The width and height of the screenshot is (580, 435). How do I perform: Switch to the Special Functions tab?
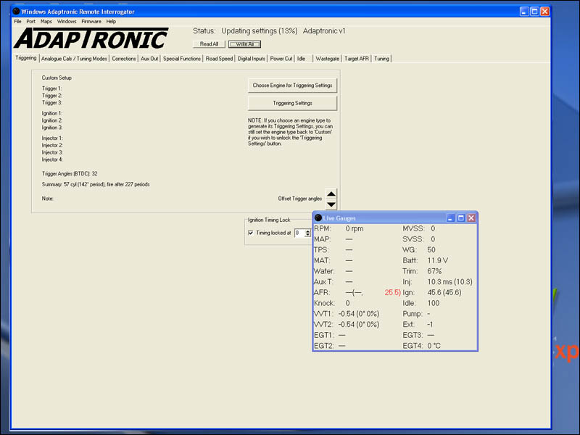coord(182,59)
